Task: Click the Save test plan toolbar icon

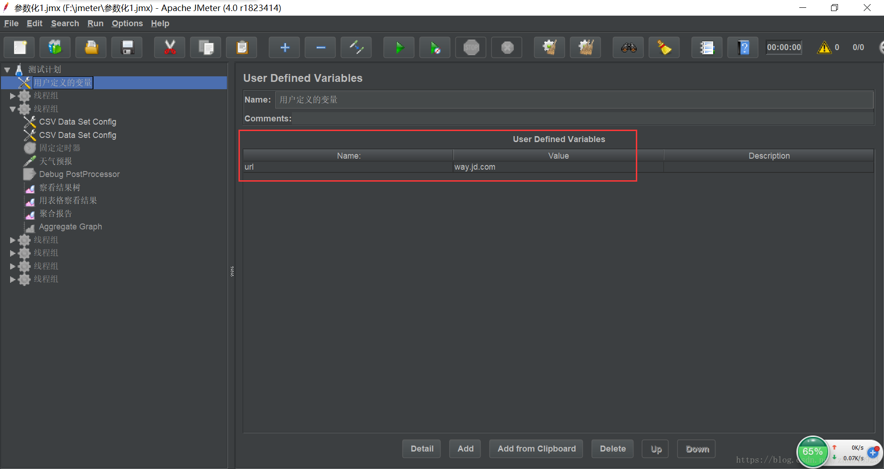Action: tap(127, 47)
